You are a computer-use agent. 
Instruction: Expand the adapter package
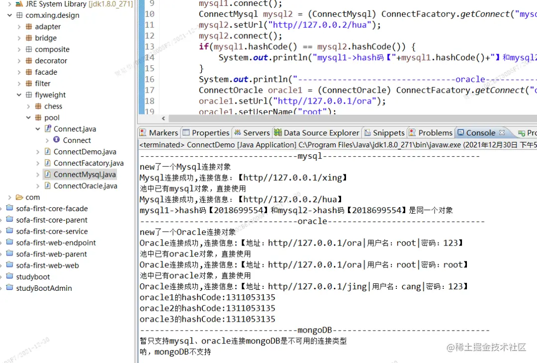point(19,27)
